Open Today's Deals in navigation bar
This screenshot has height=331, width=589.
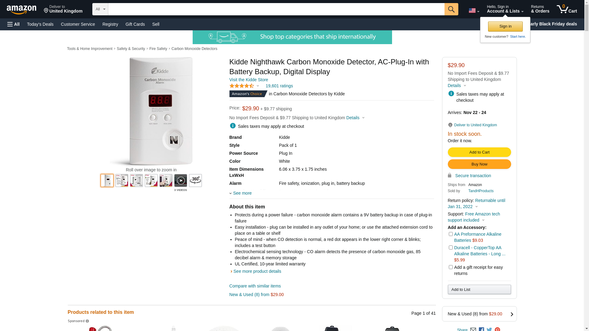point(40,24)
